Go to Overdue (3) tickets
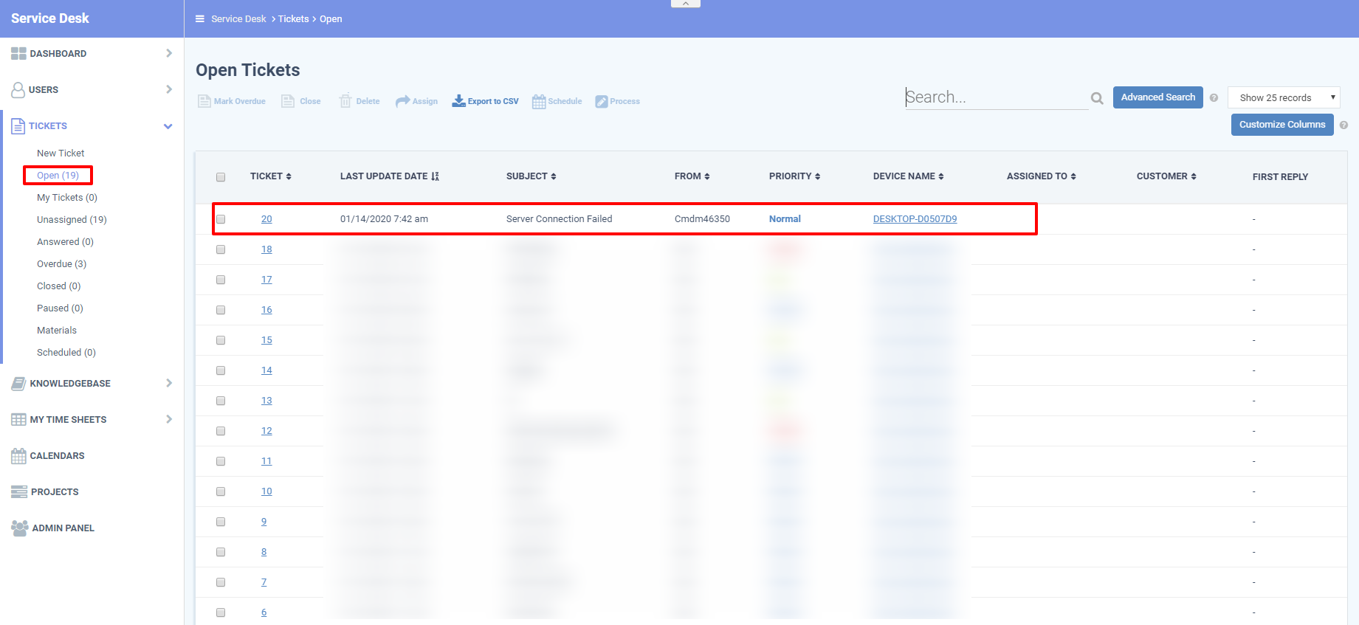 tap(61, 264)
